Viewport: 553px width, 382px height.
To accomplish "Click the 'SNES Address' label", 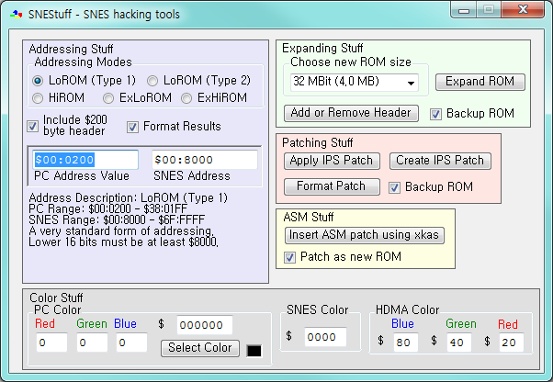I will 192,175.
